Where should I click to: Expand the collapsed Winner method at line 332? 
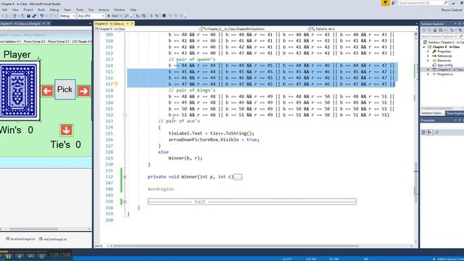click(x=125, y=177)
